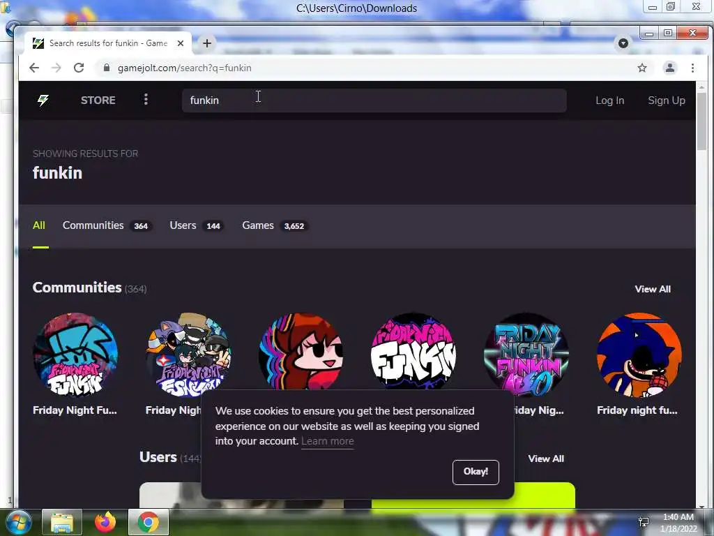The width and height of the screenshot is (714, 536).
Task: Open the Girlfriend character community thumbnail
Action: pos(301,351)
